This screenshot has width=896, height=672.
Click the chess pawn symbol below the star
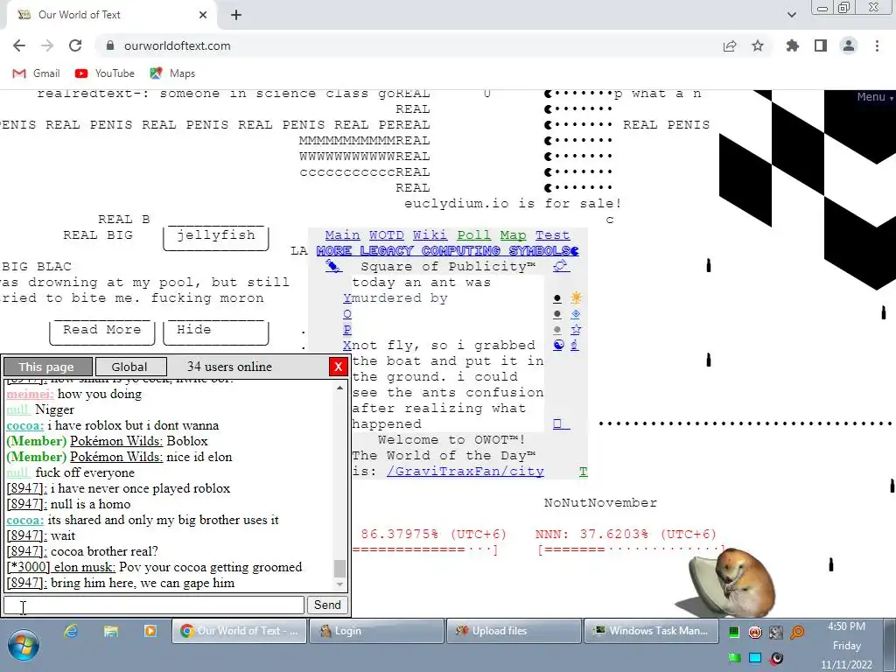click(x=575, y=345)
